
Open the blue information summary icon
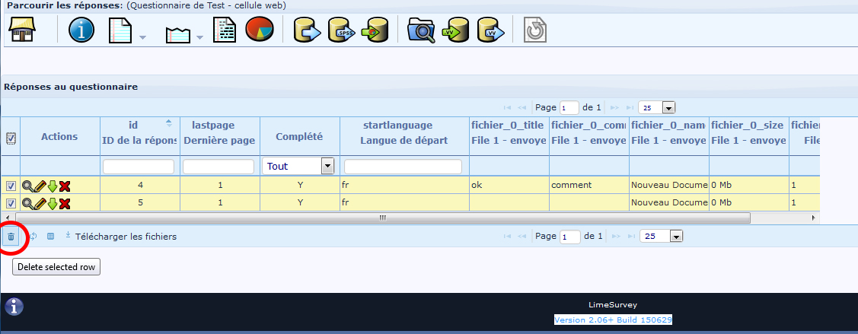81,30
